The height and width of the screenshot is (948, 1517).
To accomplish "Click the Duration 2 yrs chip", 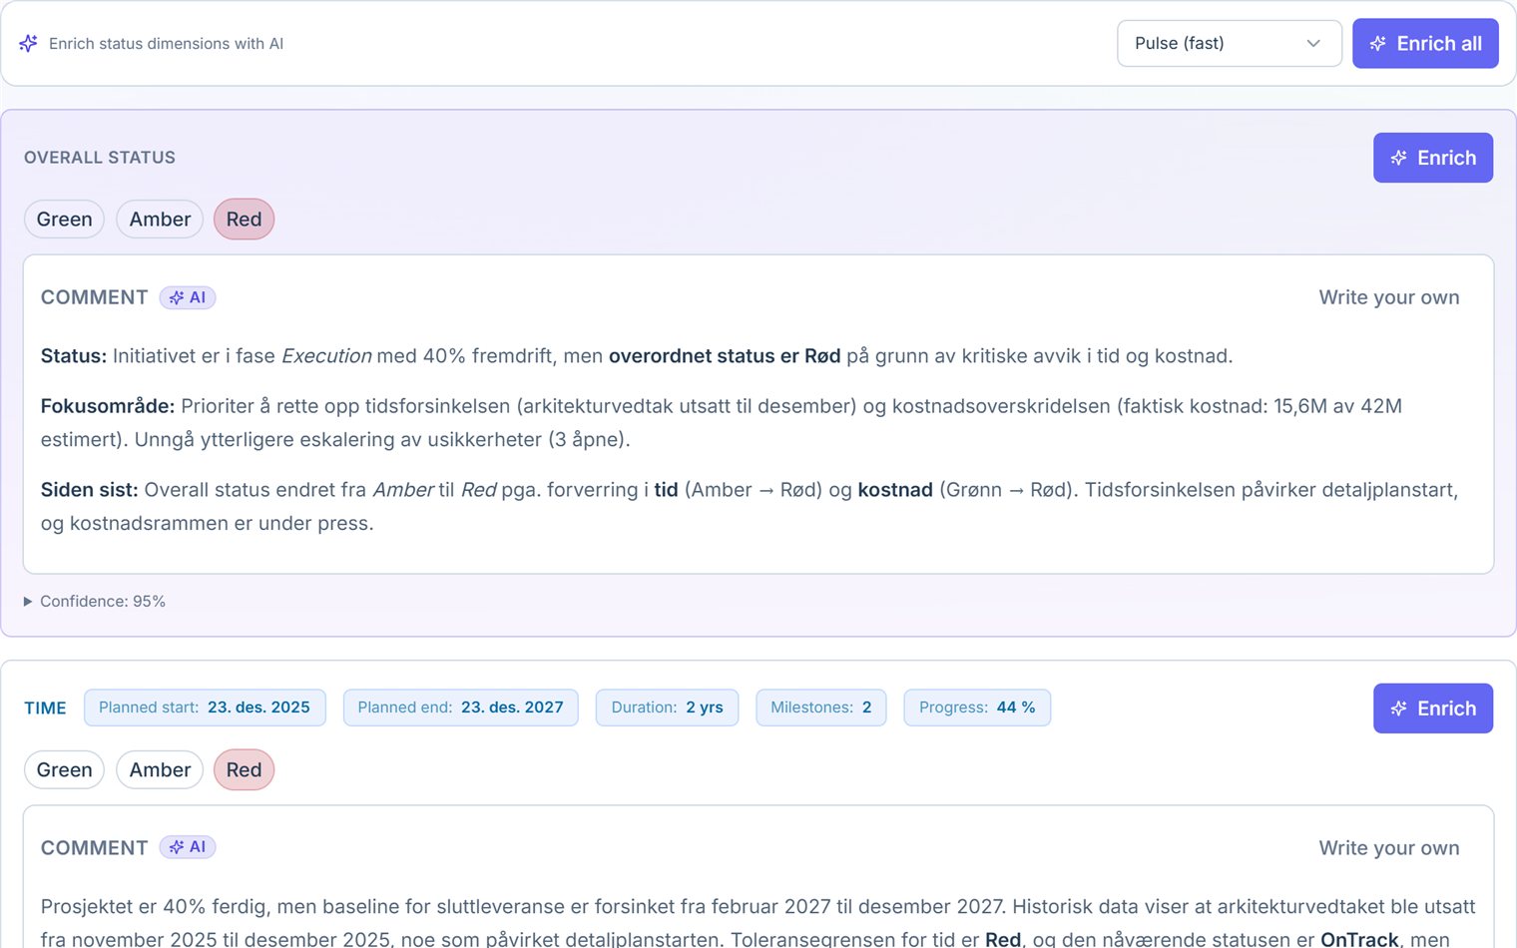I will coord(667,708).
